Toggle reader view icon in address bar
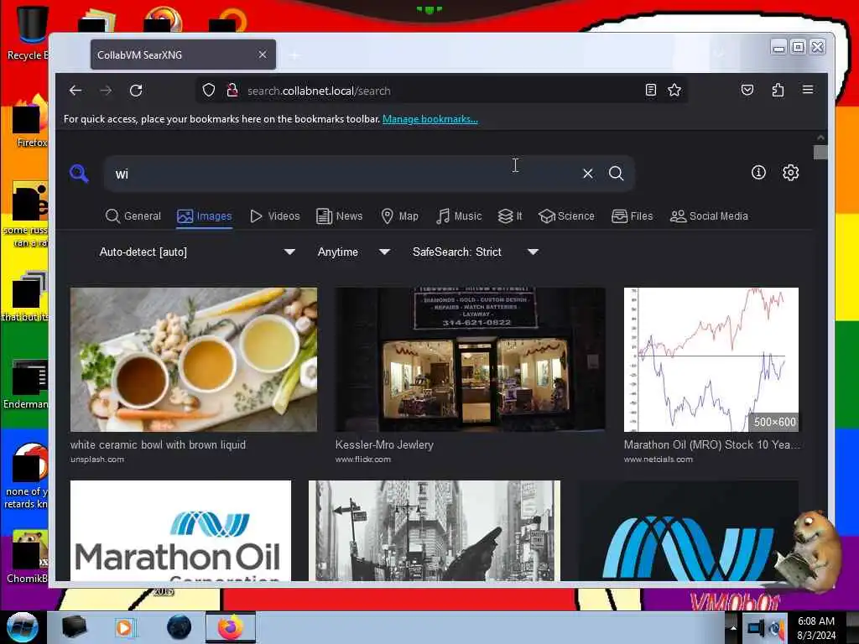Image resolution: width=859 pixels, height=644 pixels. coord(650,91)
